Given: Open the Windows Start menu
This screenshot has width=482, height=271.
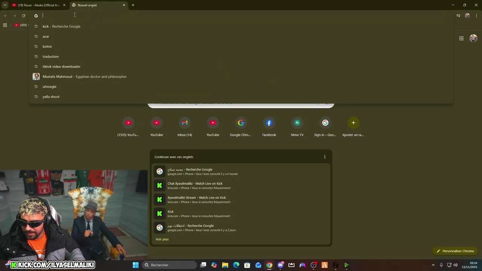Looking at the screenshot, I should [x=136, y=265].
